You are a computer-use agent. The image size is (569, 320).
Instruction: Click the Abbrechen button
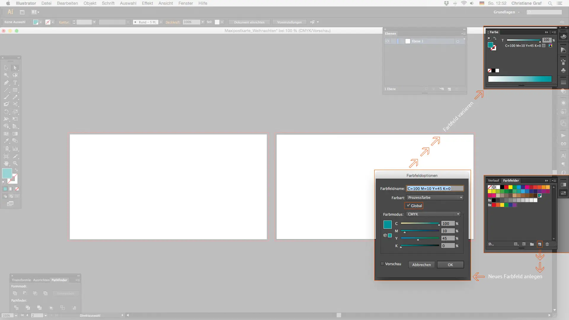[421, 265]
